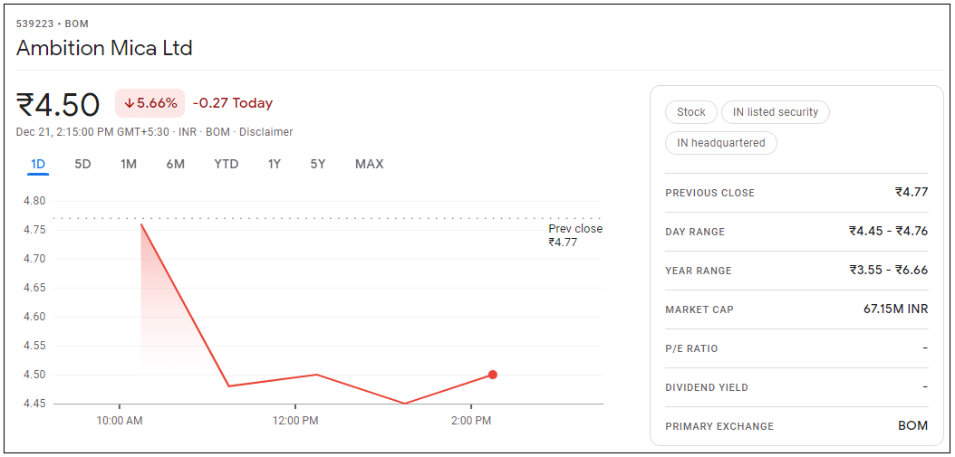Click the IN headquartered chip
Screen dimensions: 955x457
pos(721,143)
